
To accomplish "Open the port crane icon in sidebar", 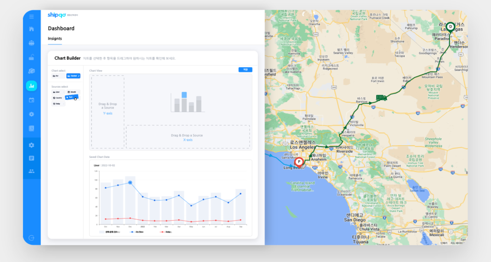I will click(x=32, y=57).
